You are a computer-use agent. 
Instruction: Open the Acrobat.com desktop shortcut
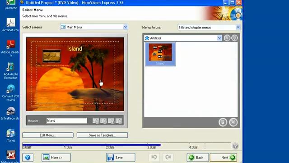tap(10, 25)
